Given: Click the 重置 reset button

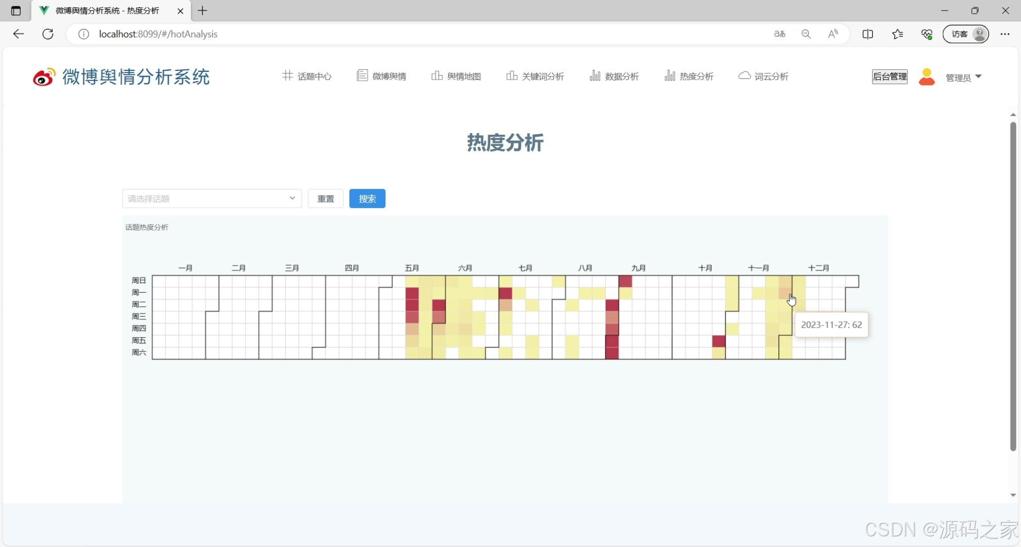Looking at the screenshot, I should coord(326,199).
